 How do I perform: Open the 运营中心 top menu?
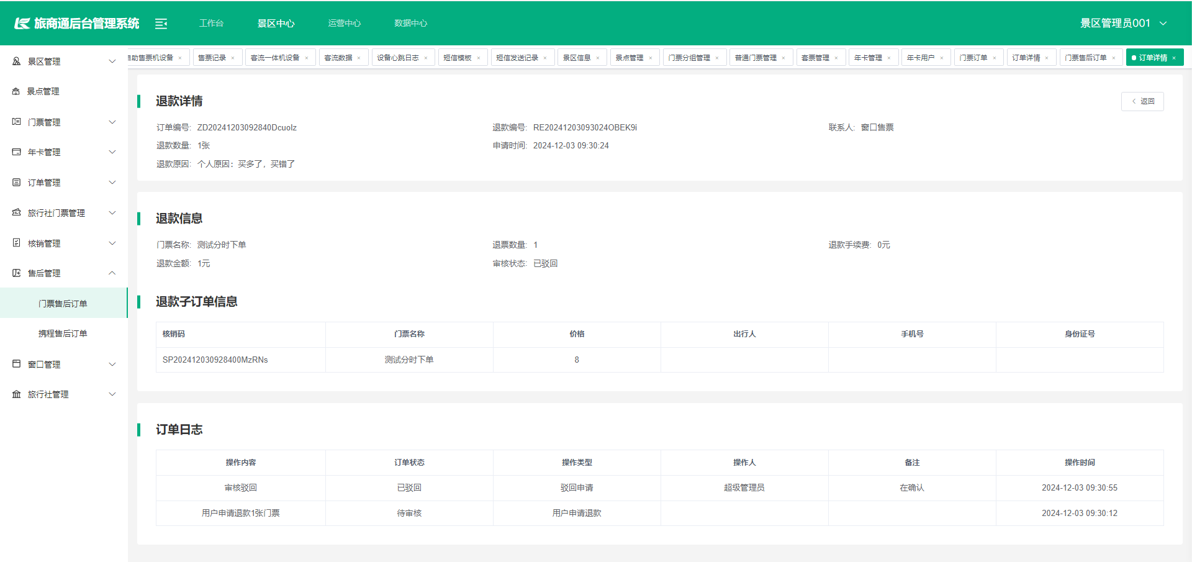click(x=345, y=23)
